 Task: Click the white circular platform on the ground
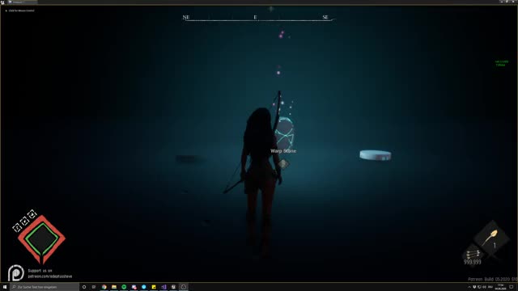[x=376, y=155]
